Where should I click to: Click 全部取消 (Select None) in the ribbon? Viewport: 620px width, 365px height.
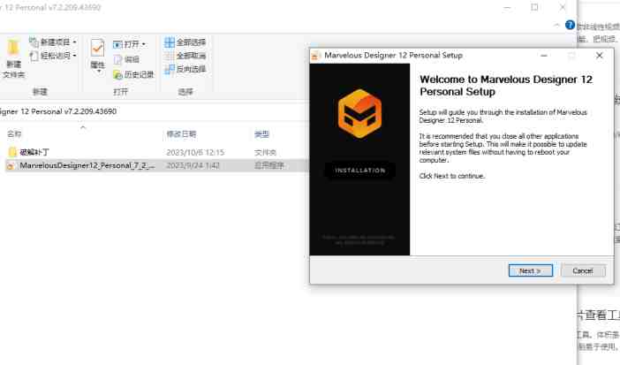(x=185, y=56)
